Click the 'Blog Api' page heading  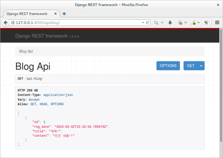point(33,66)
